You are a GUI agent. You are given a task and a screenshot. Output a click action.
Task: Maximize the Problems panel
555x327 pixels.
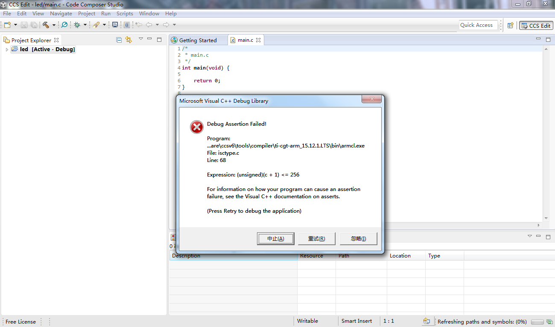548,236
